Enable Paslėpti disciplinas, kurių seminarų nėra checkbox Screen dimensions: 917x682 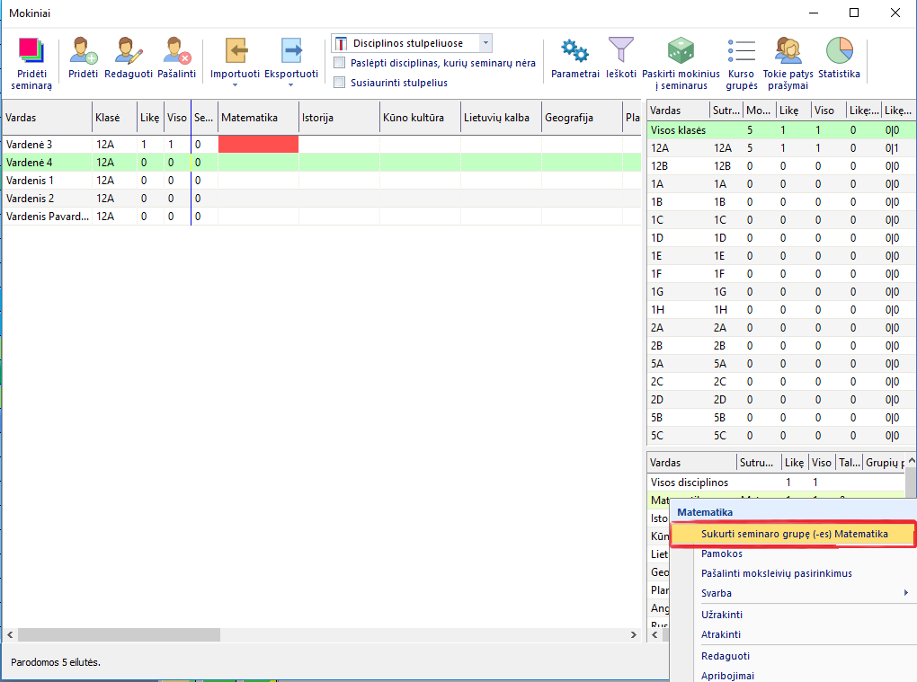pyautogui.click(x=340, y=63)
